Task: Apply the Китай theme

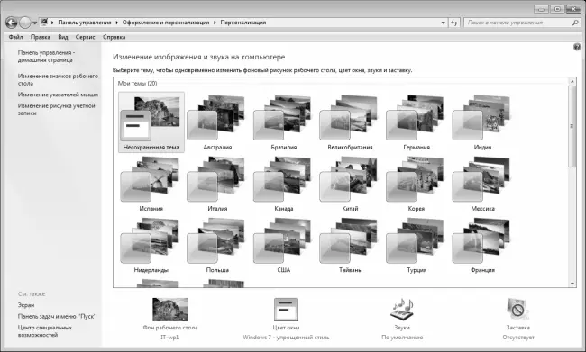Action: click(350, 184)
